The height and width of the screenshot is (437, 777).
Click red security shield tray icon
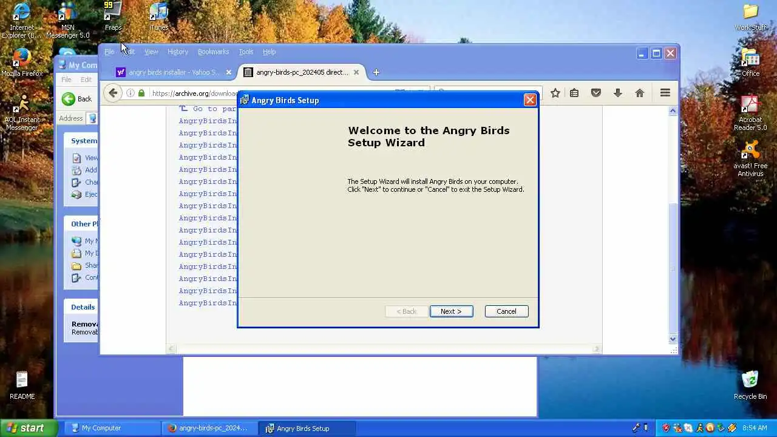click(666, 428)
